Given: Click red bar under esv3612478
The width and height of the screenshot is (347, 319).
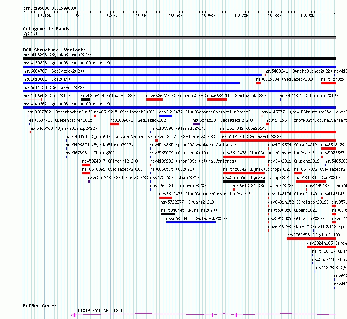Looking at the screenshot, I should pos(244,157).
